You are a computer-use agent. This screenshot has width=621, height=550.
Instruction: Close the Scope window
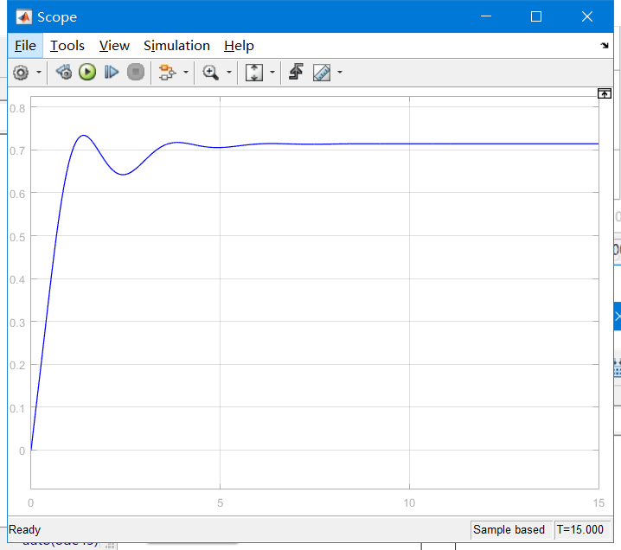click(587, 16)
